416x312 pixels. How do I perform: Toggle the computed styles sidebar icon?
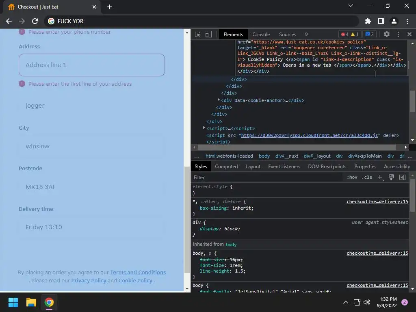pyautogui.click(x=402, y=177)
